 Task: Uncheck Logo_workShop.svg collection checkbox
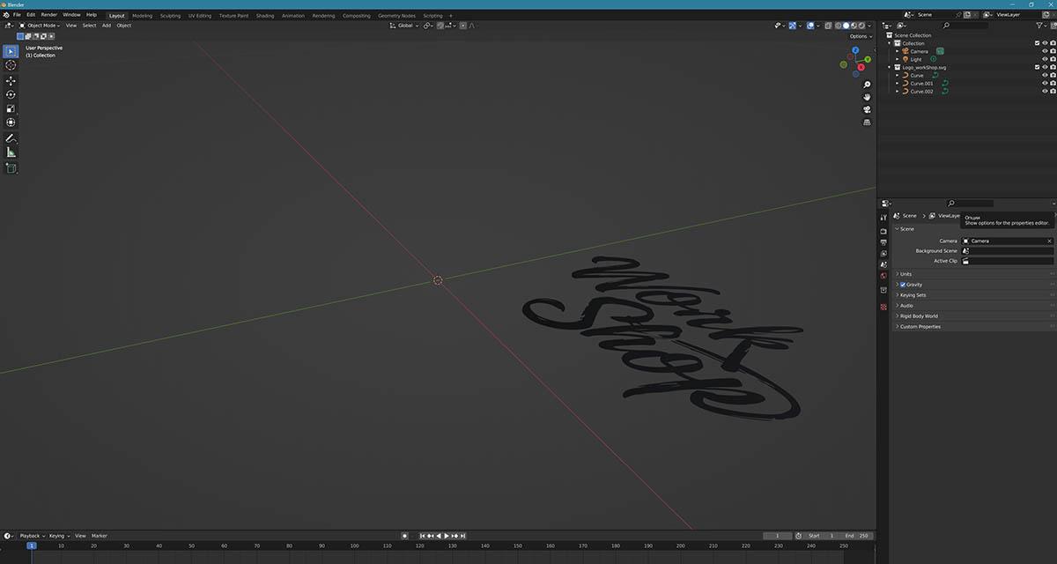(x=1037, y=67)
